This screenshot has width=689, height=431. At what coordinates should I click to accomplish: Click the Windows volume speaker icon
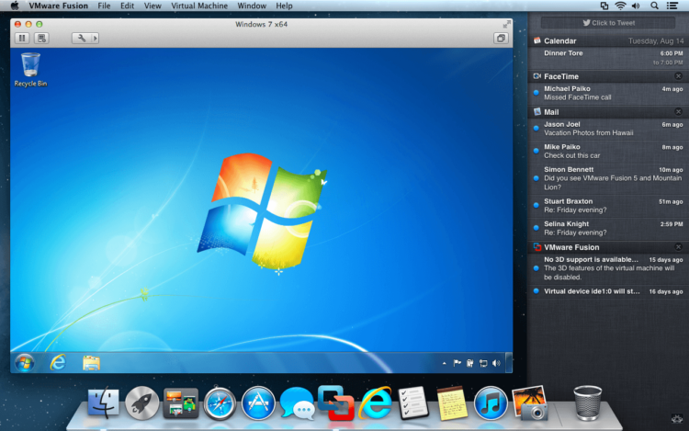[x=496, y=363]
